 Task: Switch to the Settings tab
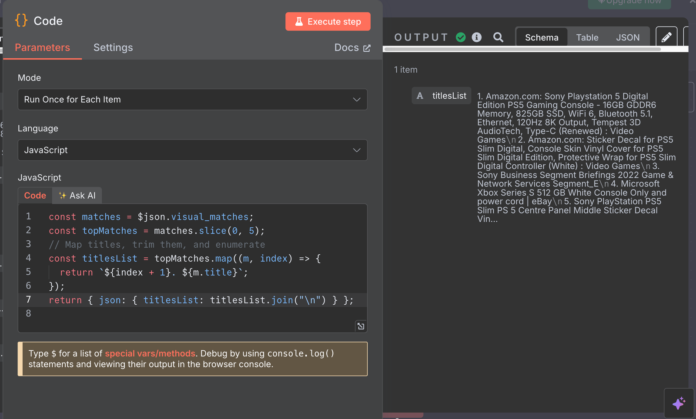tap(113, 47)
